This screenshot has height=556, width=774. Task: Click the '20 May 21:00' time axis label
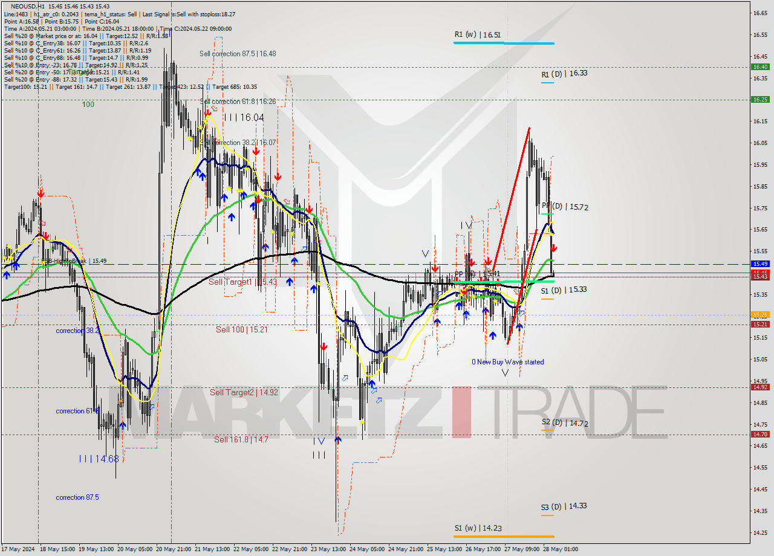point(174,550)
